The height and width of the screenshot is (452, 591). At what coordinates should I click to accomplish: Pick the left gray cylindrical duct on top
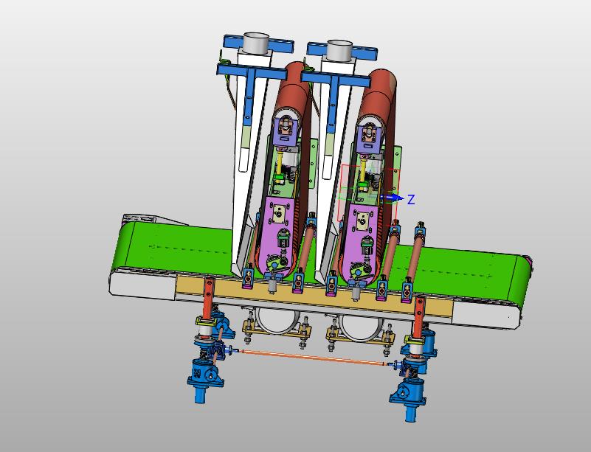(256, 42)
